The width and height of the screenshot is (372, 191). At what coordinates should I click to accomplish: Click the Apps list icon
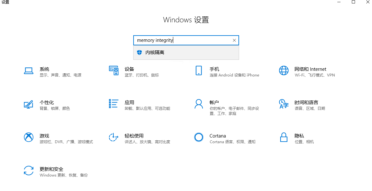[113, 104]
